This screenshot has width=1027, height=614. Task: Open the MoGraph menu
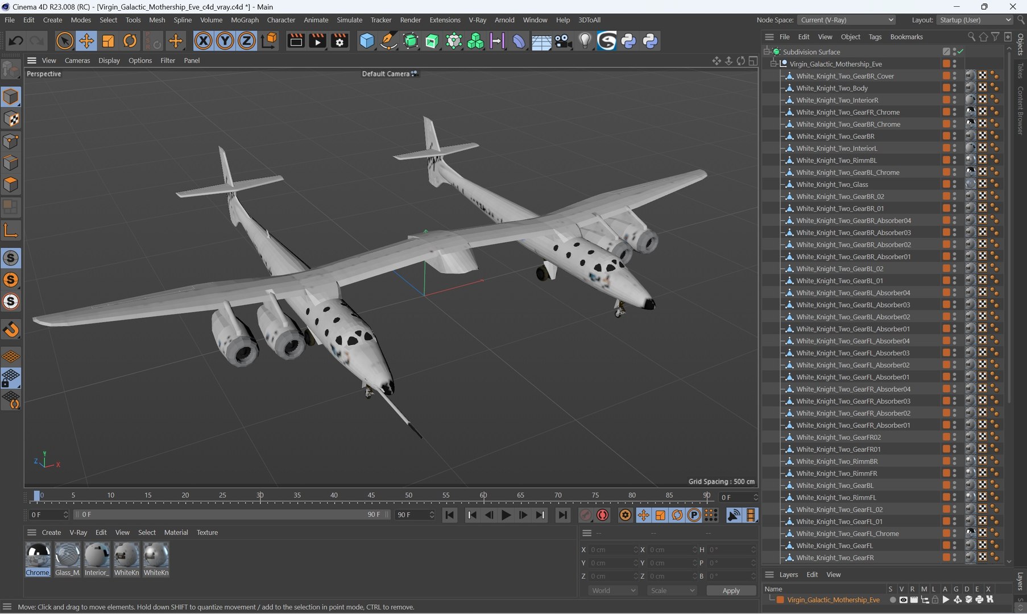(245, 20)
